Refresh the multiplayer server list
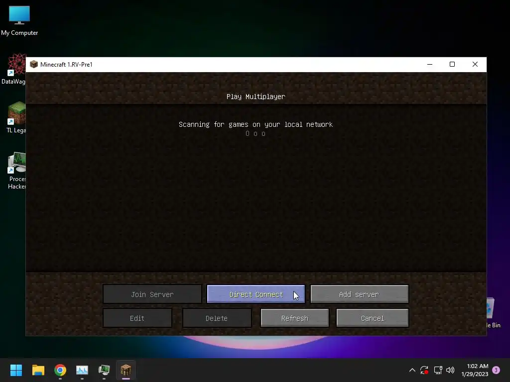Image resolution: width=510 pixels, height=382 pixels. [x=295, y=318]
